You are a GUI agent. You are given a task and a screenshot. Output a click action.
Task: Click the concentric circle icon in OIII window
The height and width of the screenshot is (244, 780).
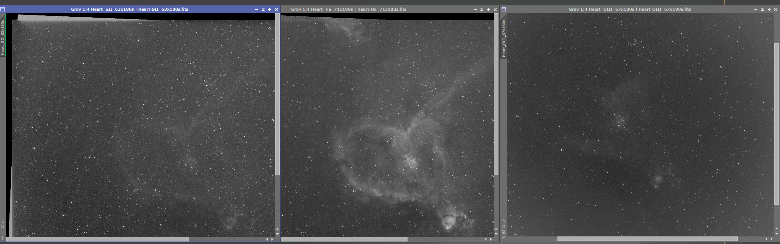click(x=504, y=238)
